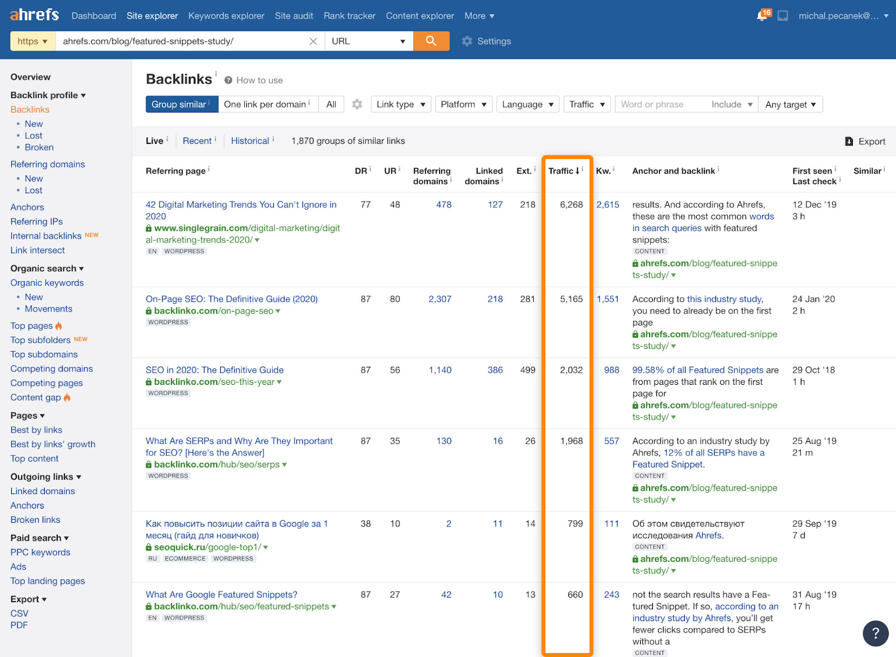Screen dimensions: 896x657
Task: Clear the URL field with the X icon
Action: pyautogui.click(x=312, y=41)
